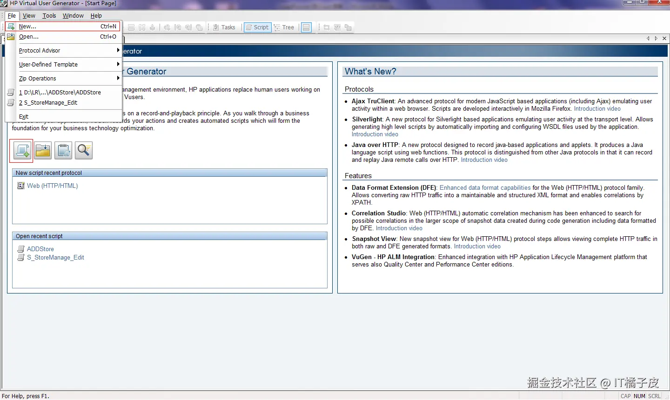670x400 pixels.
Task: Click the folder icon beside Open... entry
Action: tap(11, 37)
